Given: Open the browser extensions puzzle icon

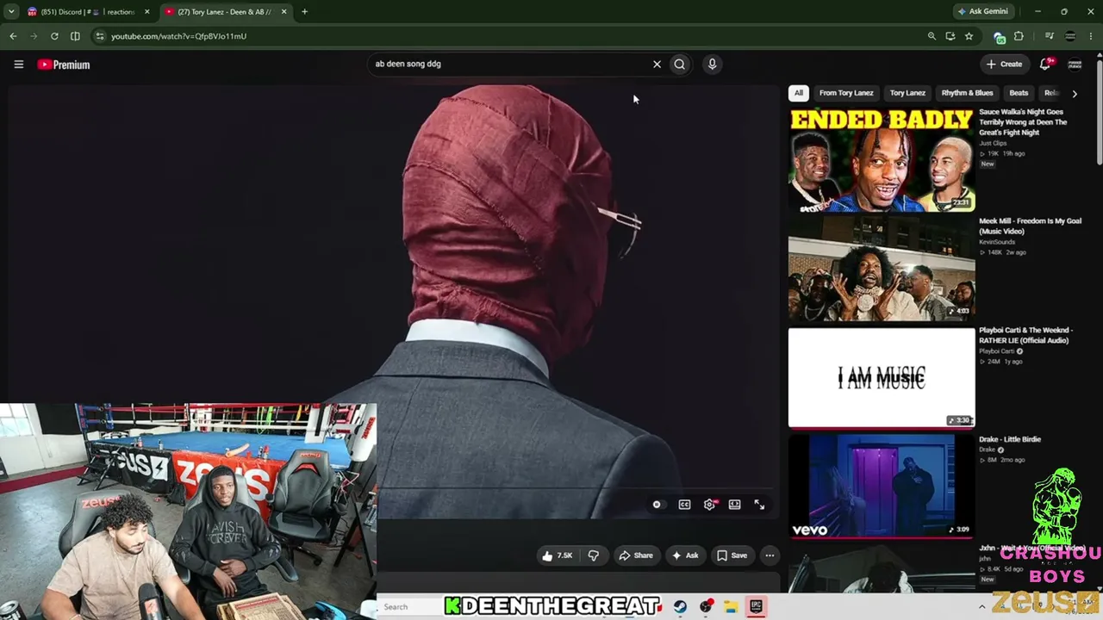Looking at the screenshot, I should click(x=1019, y=36).
